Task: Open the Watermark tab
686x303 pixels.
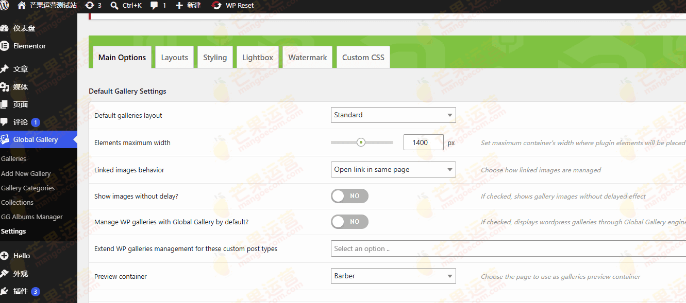Action: coord(308,57)
